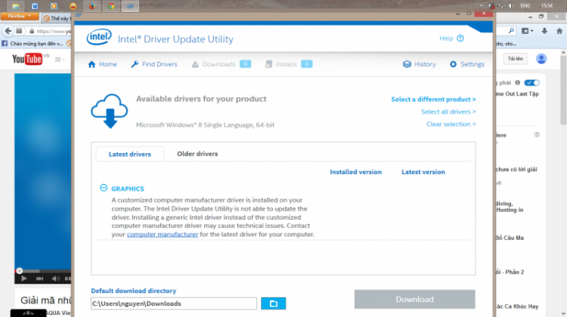Open media player from taskbar

[54, 6]
